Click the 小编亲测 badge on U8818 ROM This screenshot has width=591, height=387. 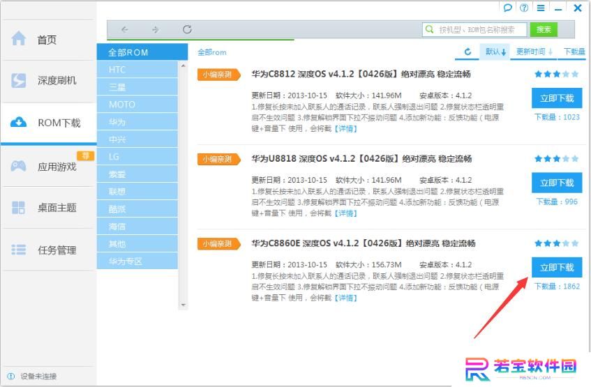pyautogui.click(x=218, y=160)
